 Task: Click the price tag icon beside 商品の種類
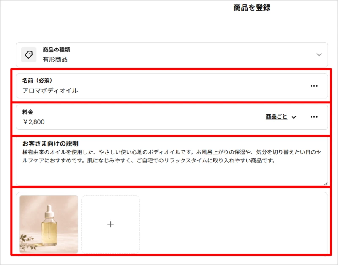pyautogui.click(x=29, y=55)
